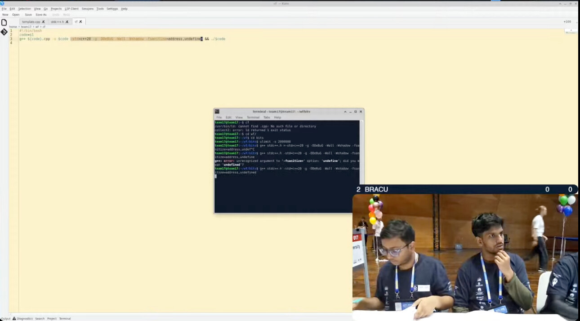Click the Kate application icon in title bar

tap(2, 3)
